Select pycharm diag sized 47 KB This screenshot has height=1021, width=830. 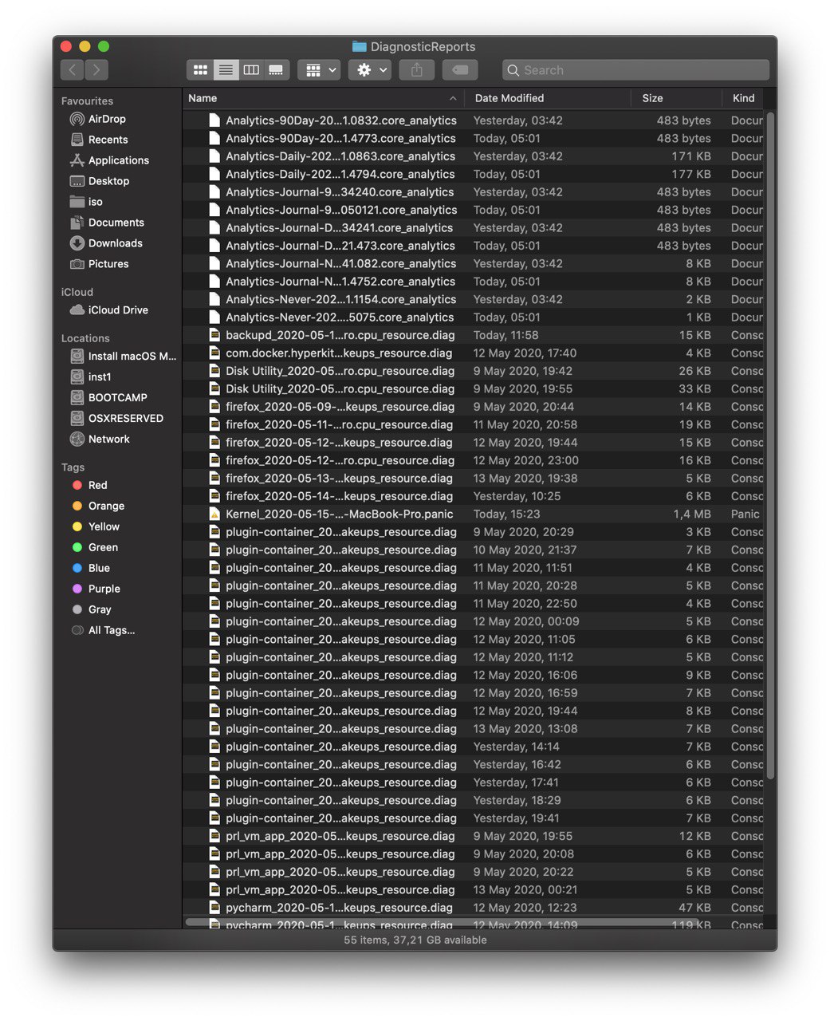click(x=474, y=908)
